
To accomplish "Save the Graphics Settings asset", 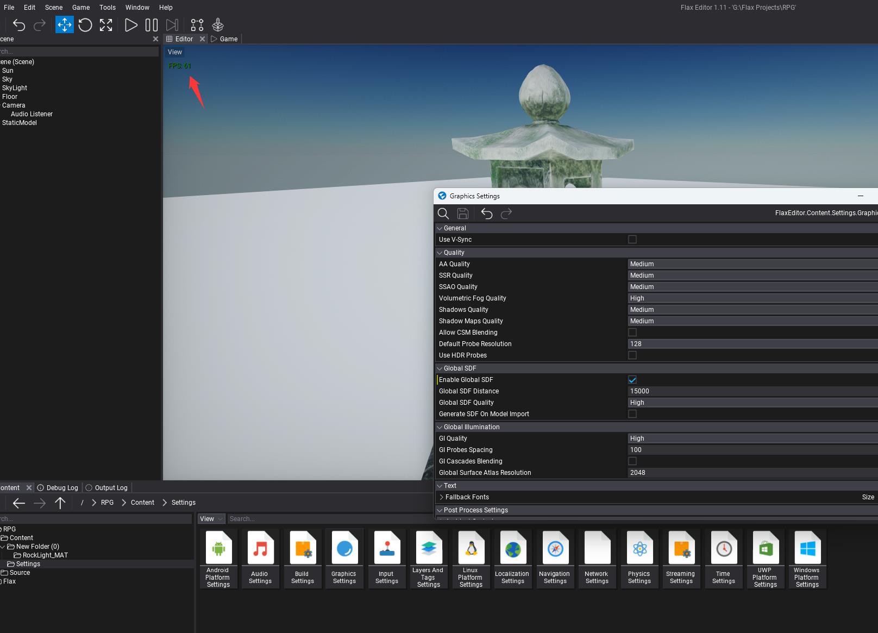I will [463, 214].
